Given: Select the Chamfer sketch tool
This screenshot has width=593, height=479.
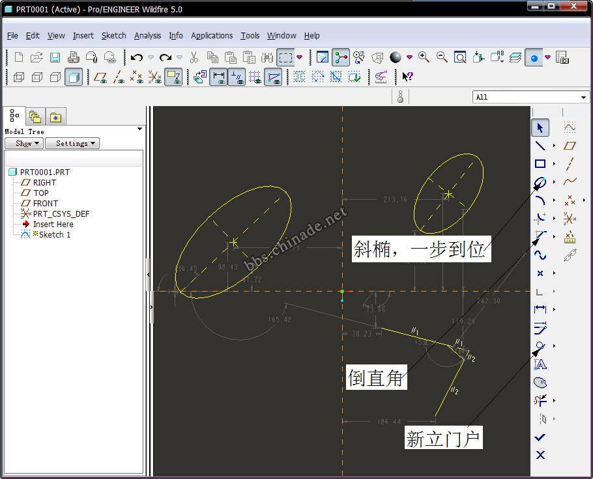Looking at the screenshot, I should click(540, 236).
